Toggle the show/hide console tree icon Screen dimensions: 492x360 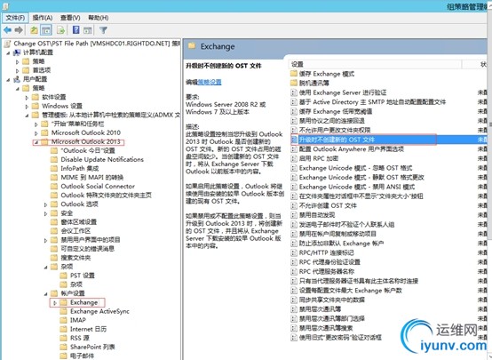point(46,30)
